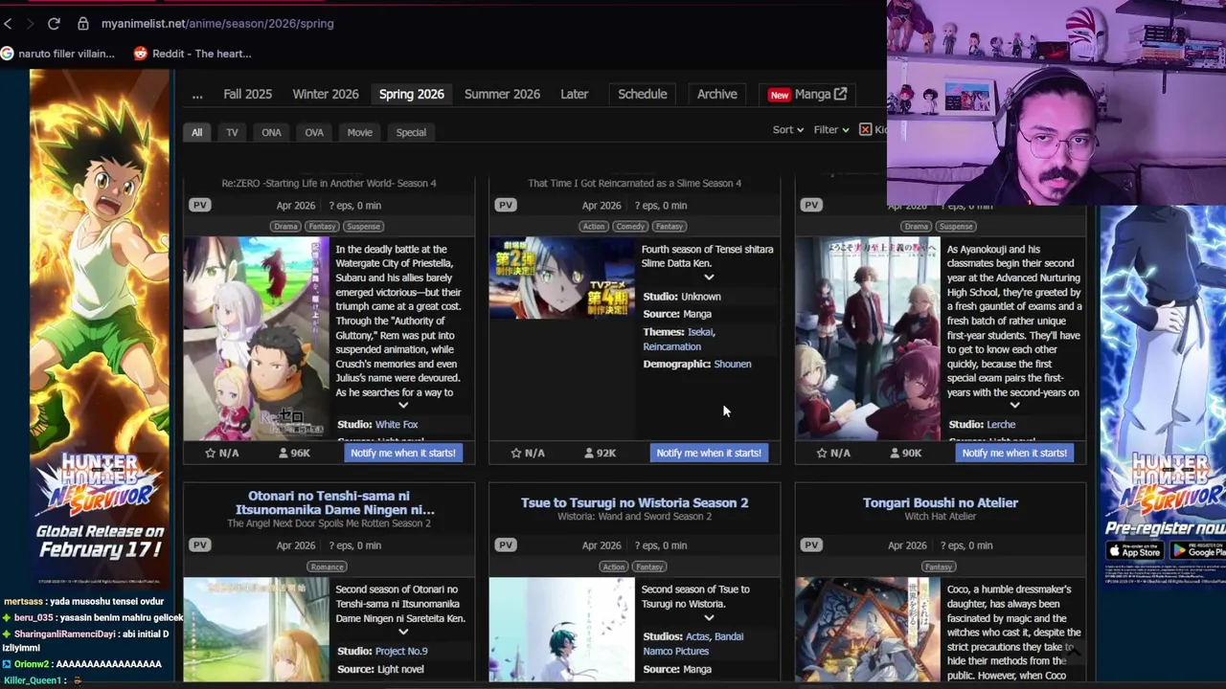
Task: Click Notify me for Re:ZERO Season 4
Action: pyautogui.click(x=403, y=453)
